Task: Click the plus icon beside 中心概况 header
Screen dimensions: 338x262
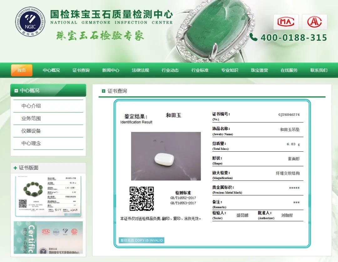Action: (16, 91)
